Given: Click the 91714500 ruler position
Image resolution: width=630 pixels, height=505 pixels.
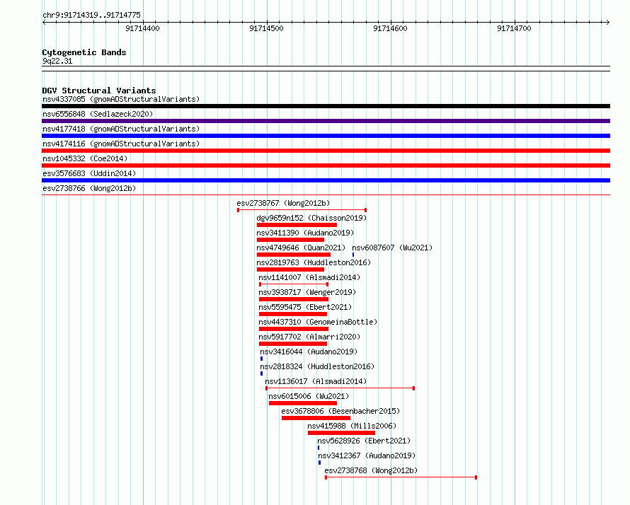Looking at the screenshot, I should (266, 28).
